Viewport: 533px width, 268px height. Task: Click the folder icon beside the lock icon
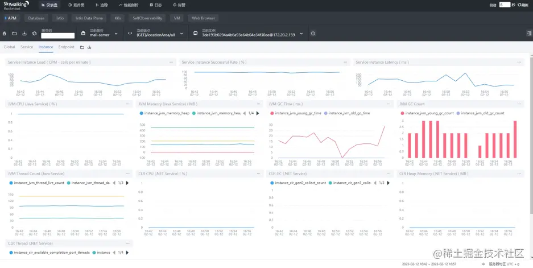coord(14,34)
